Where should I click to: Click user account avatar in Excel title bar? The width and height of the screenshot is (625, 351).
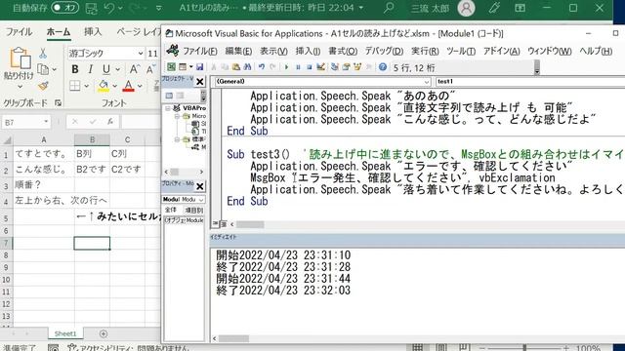click(466, 8)
